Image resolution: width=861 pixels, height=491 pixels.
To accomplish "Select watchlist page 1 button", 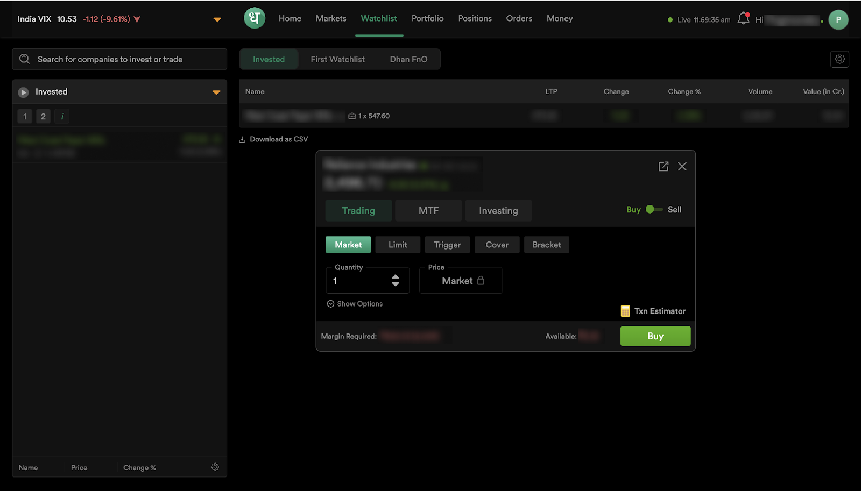I will click(25, 116).
